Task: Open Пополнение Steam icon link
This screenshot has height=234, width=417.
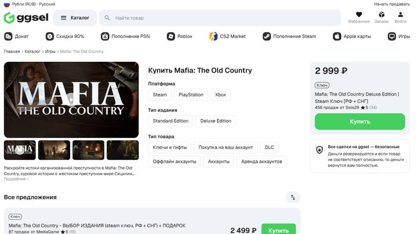Action: [266, 36]
